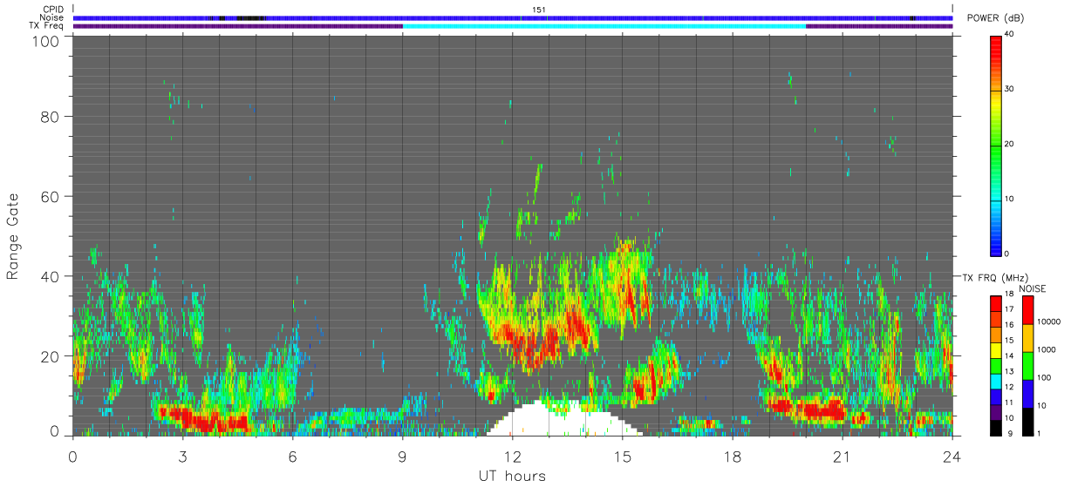Click the 21 tick on UT hours axis
The height and width of the screenshot is (494, 1071).
[x=842, y=457]
